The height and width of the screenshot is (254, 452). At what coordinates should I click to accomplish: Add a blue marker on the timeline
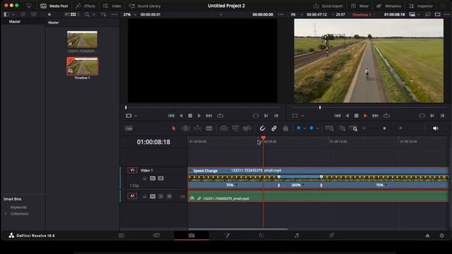311,128
